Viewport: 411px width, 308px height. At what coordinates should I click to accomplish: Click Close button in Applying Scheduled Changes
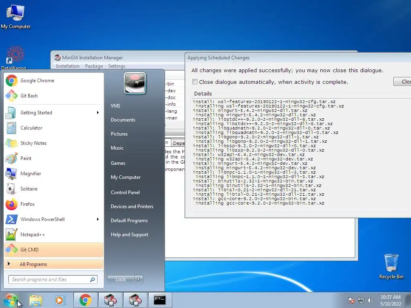click(x=402, y=81)
